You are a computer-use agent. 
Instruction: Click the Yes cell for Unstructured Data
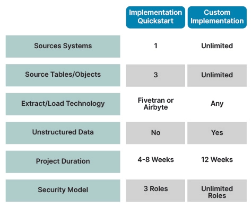pyautogui.click(x=217, y=133)
